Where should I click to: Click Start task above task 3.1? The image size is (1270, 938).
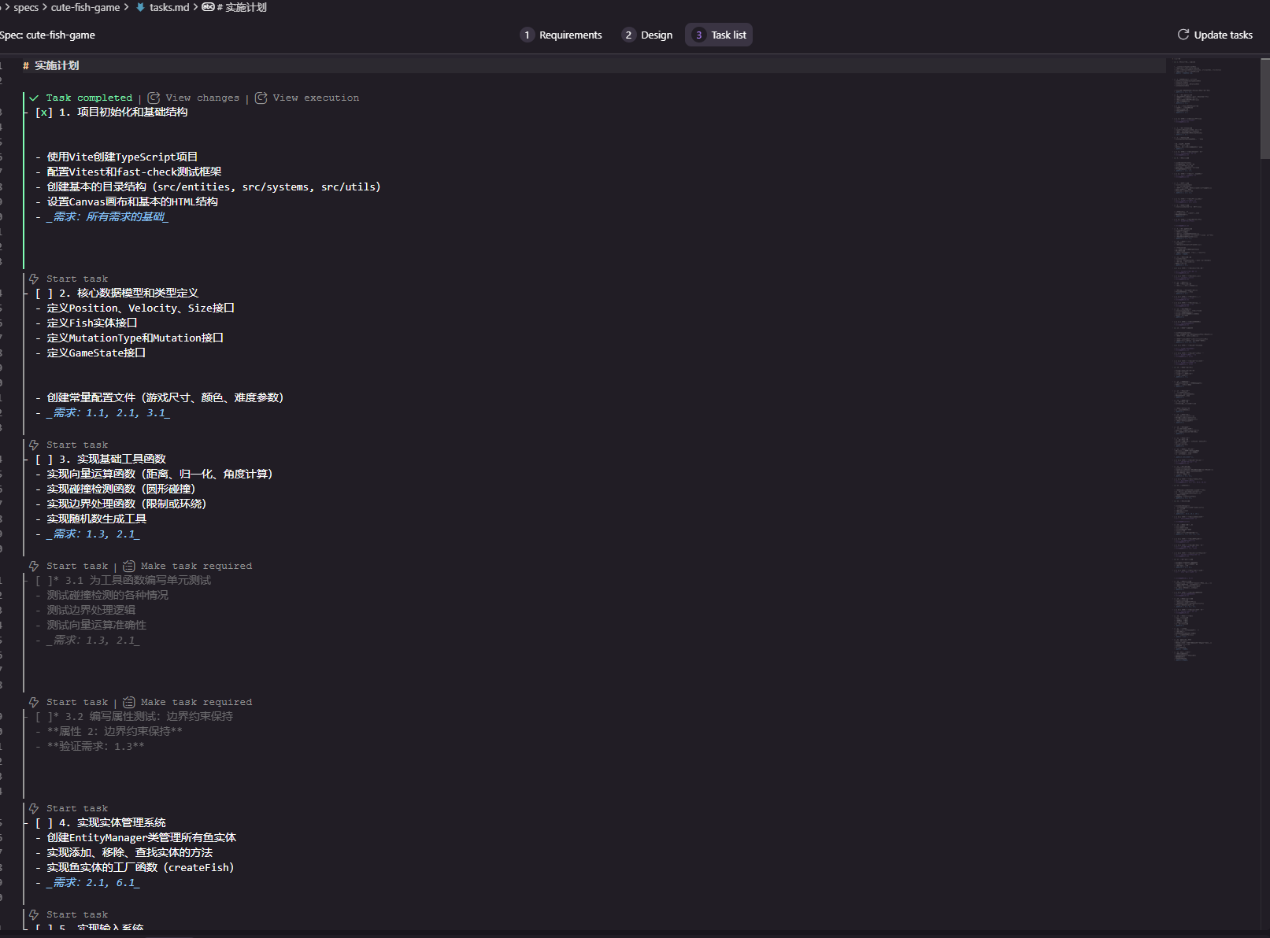77,566
